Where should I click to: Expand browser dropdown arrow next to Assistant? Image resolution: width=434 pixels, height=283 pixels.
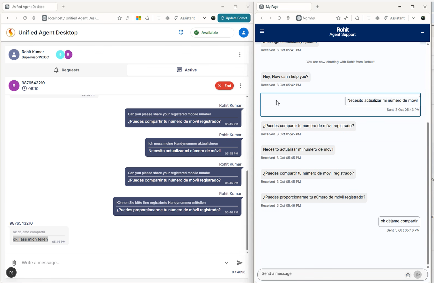click(x=204, y=18)
